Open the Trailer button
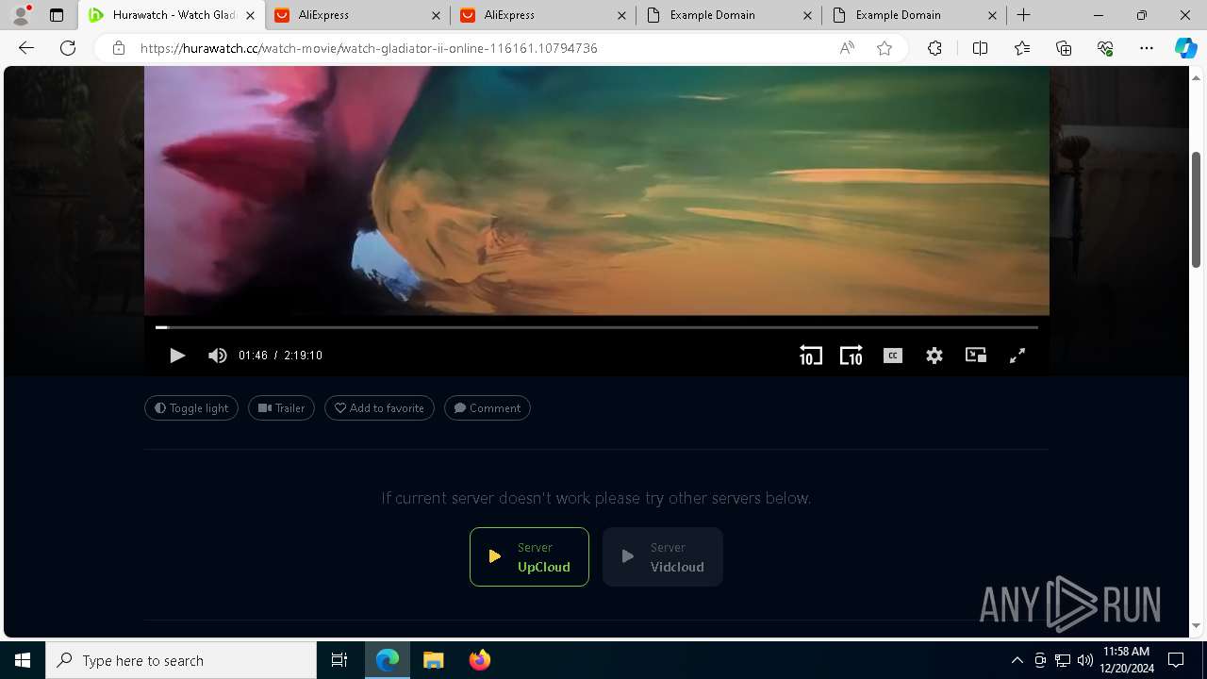Screen dimensions: 1207x679 (281, 408)
